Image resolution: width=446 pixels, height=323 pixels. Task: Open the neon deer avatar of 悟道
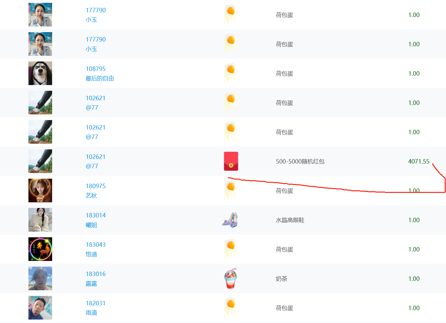pyautogui.click(x=40, y=249)
